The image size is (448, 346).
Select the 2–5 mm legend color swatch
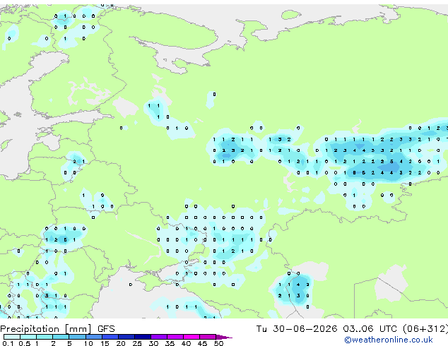click(x=61, y=337)
